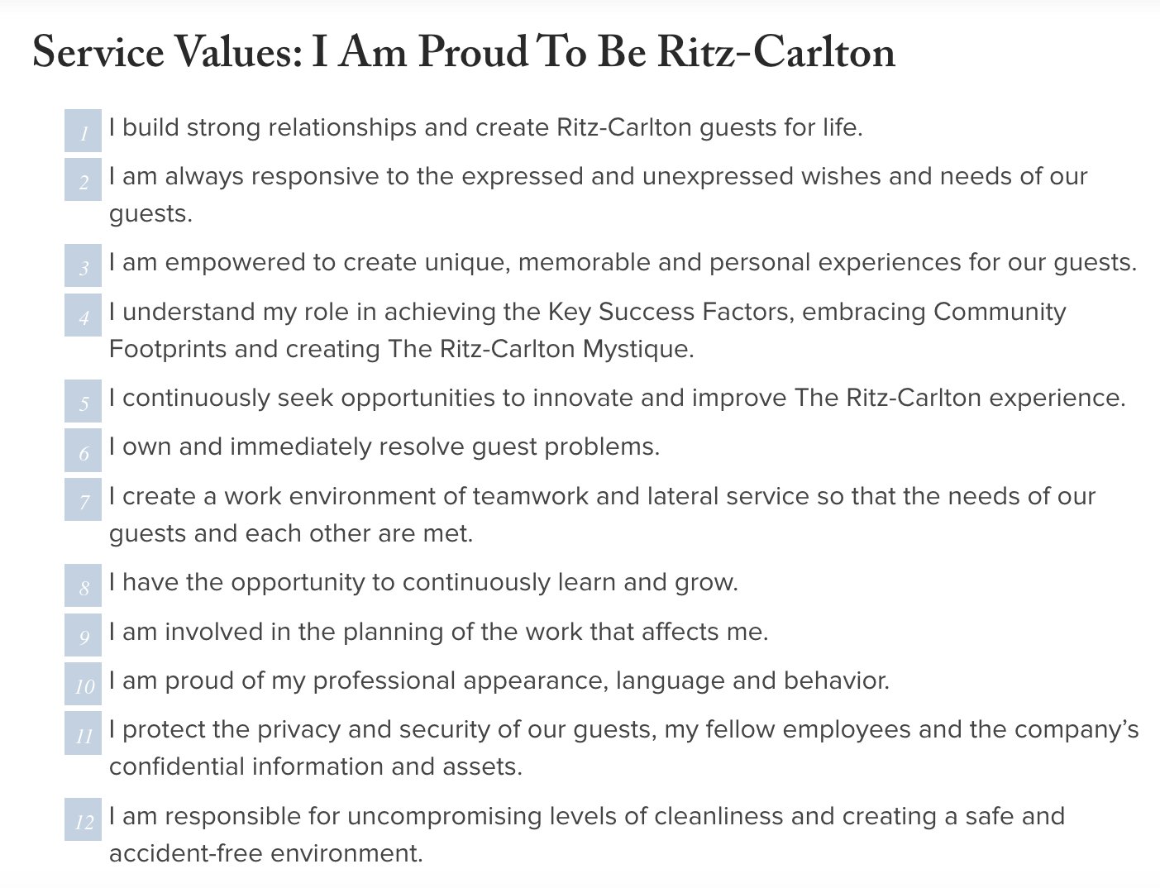This screenshot has width=1160, height=888.
Task: Click the "continuously seek opportunities to innovate" line
Action: pyautogui.click(x=617, y=399)
